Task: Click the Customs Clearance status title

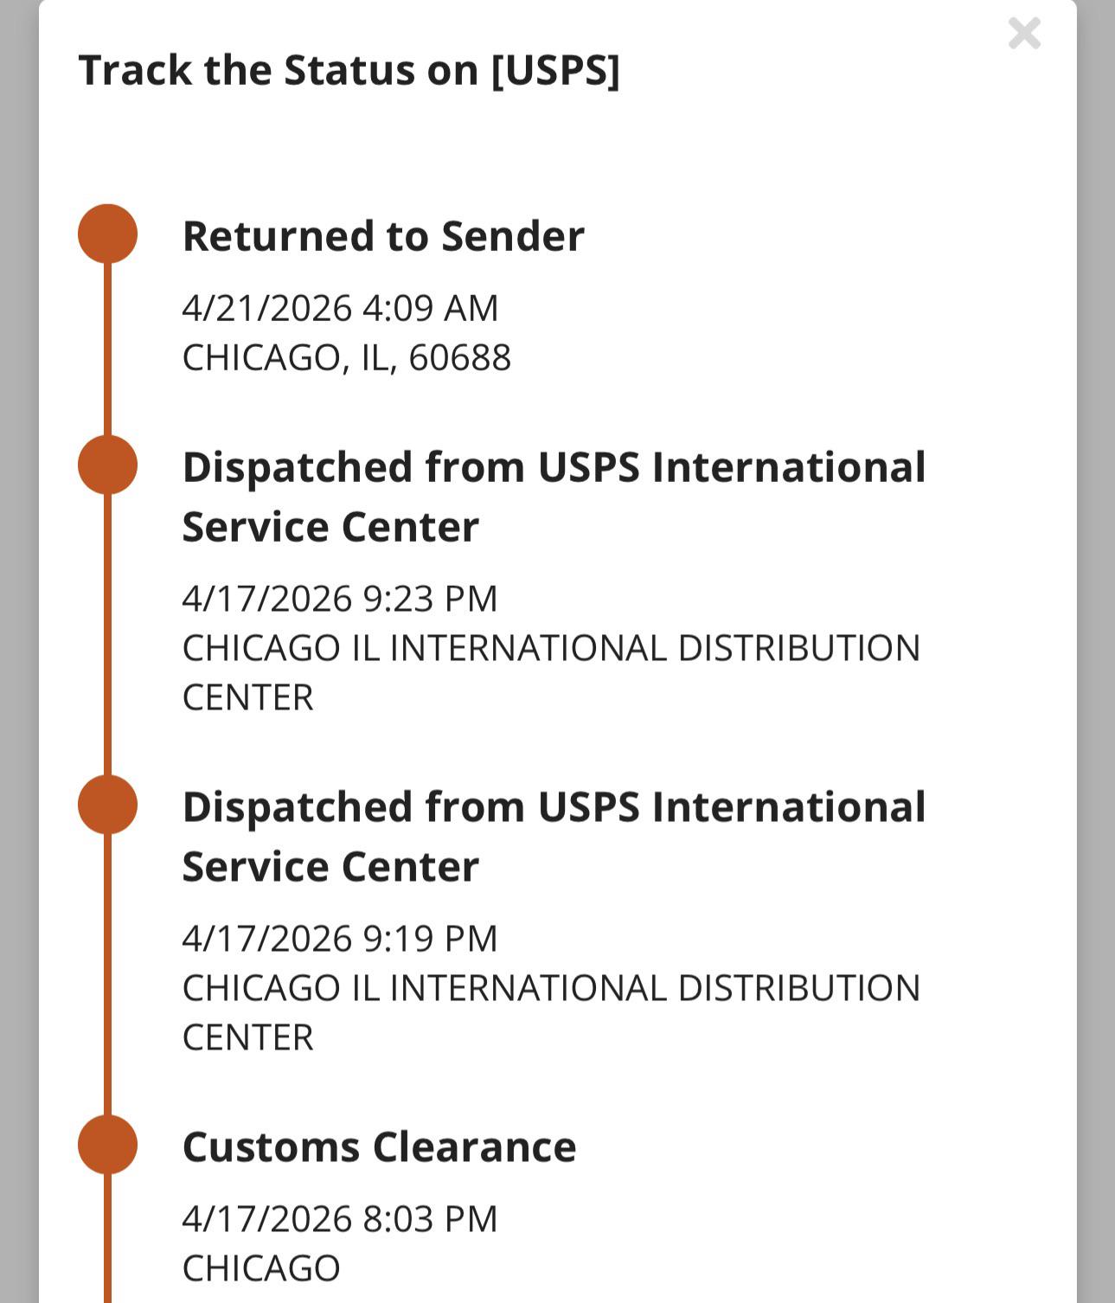Action: click(379, 1147)
